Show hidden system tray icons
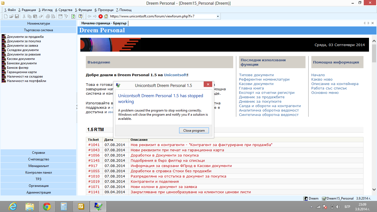The width and height of the screenshot is (377, 212). click(x=312, y=207)
